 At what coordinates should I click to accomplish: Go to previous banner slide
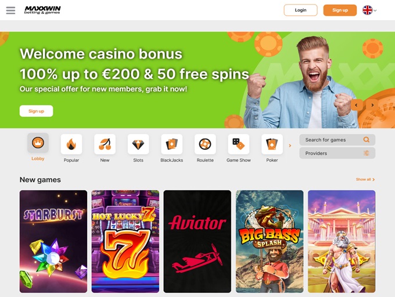click(357, 105)
